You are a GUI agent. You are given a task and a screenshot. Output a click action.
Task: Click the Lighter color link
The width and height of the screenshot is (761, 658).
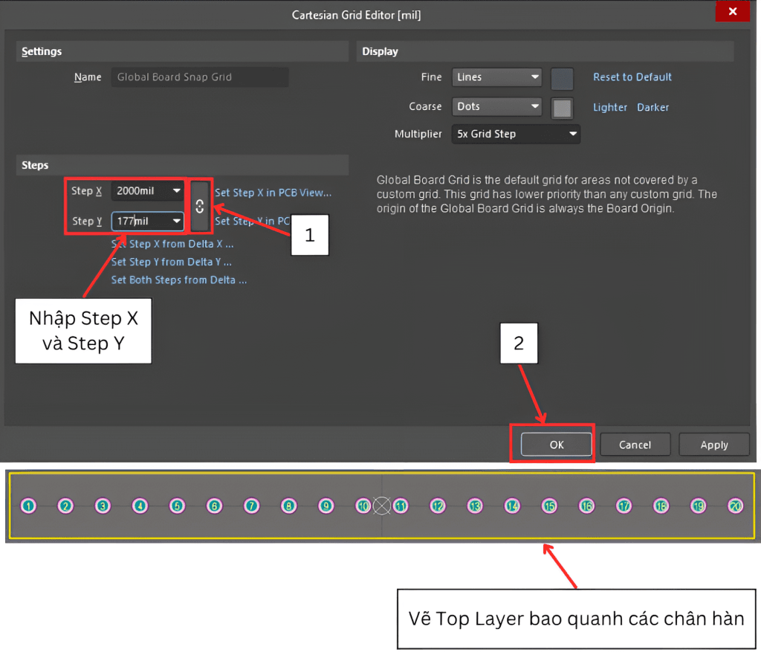click(609, 108)
